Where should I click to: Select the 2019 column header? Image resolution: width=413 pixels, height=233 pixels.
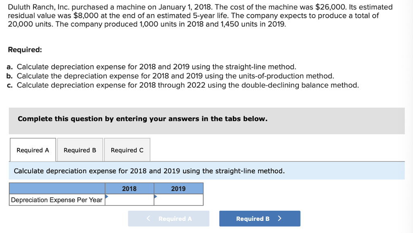pos(179,189)
